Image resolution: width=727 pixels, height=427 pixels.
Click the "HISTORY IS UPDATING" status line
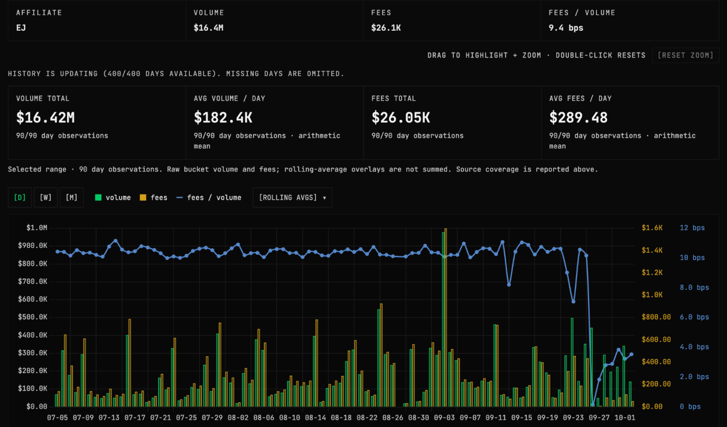click(176, 73)
